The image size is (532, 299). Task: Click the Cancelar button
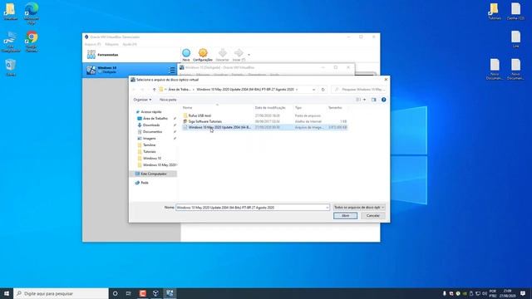pyautogui.click(x=373, y=216)
